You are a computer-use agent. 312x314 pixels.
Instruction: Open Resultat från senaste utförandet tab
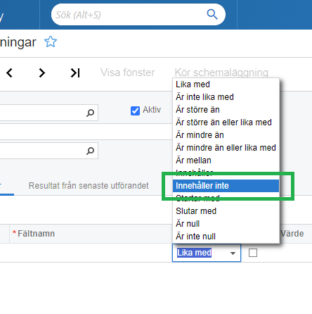click(89, 186)
